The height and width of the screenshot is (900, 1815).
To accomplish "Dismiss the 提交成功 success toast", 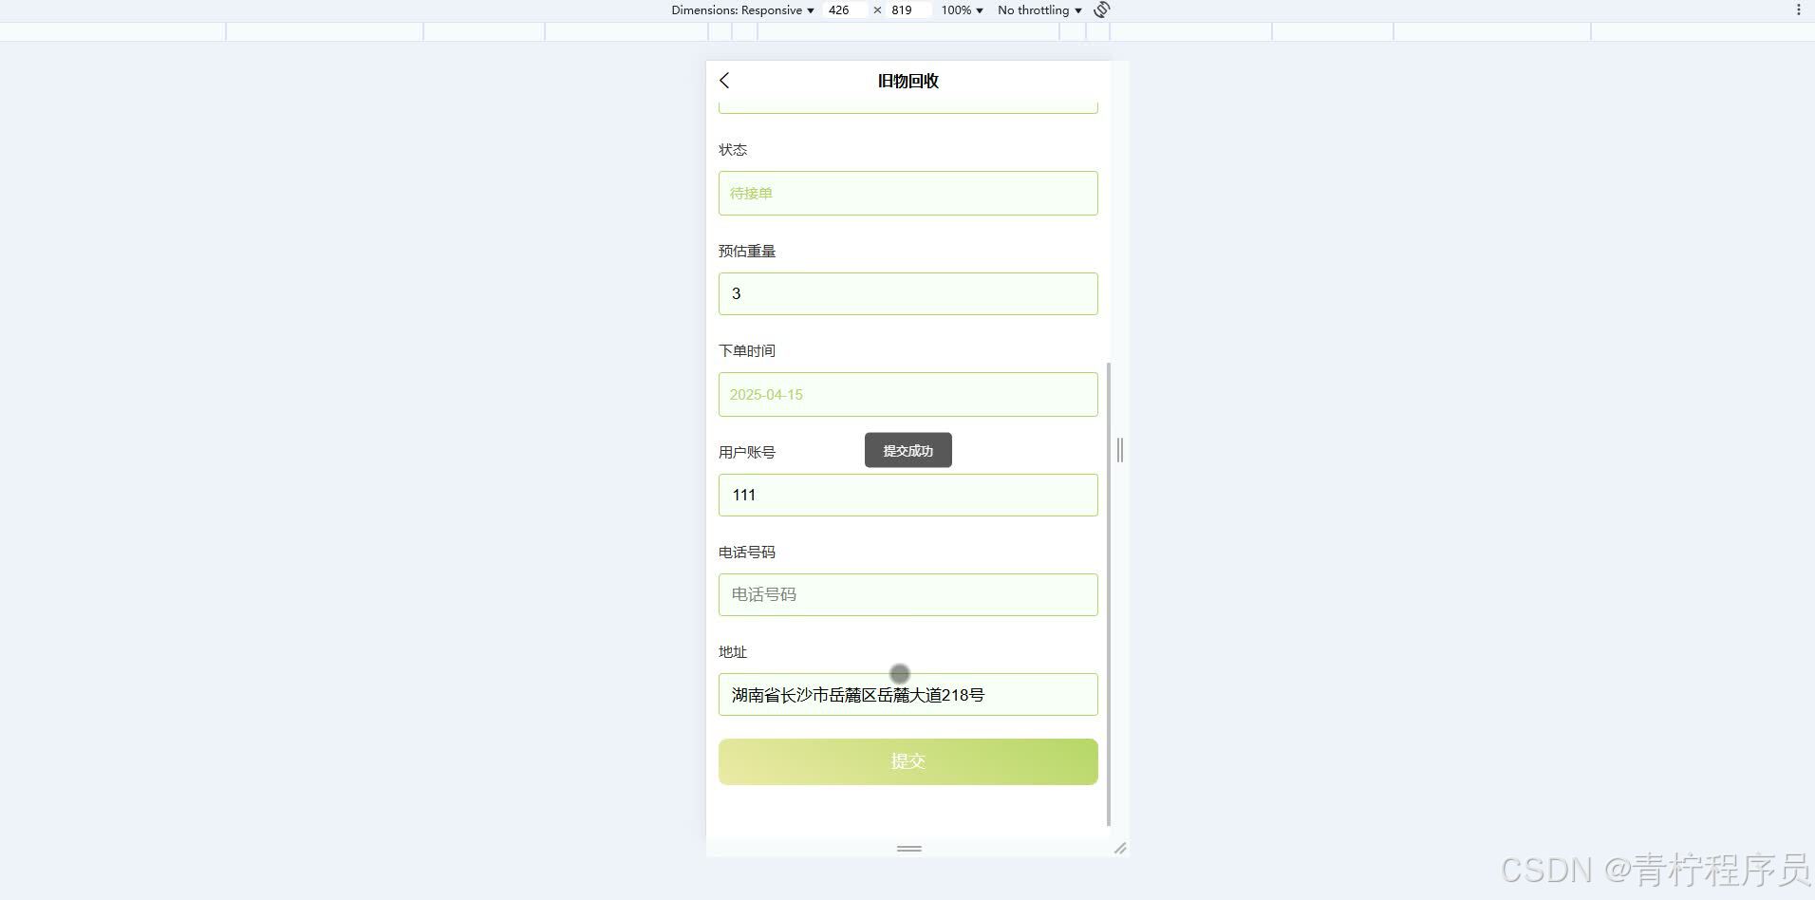I will coord(907,450).
